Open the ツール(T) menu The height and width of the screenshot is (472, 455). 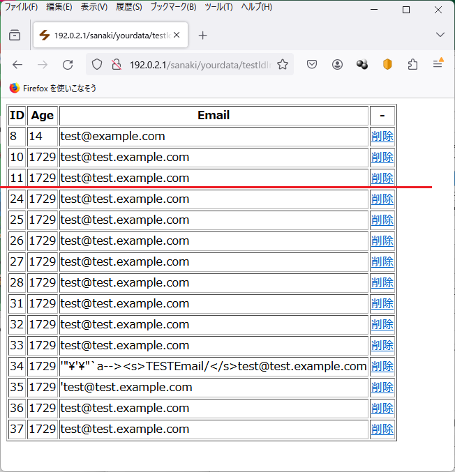[x=218, y=7]
